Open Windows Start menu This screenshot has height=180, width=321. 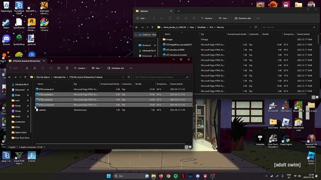pyautogui.click(x=109, y=176)
